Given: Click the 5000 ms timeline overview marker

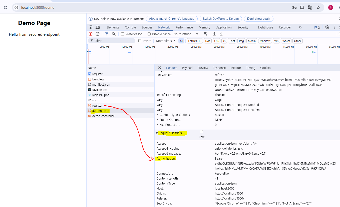Looking at the screenshot, I should (104, 47).
